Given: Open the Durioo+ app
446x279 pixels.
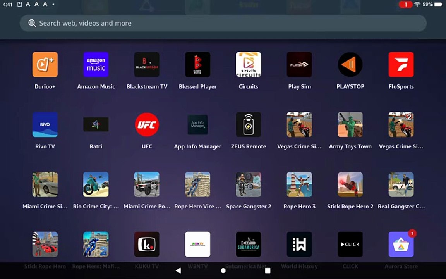Looking at the screenshot, I should pyautogui.click(x=45, y=65).
